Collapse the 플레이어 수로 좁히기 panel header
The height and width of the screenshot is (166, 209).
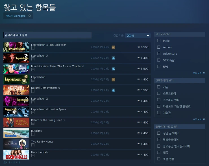point(180,127)
